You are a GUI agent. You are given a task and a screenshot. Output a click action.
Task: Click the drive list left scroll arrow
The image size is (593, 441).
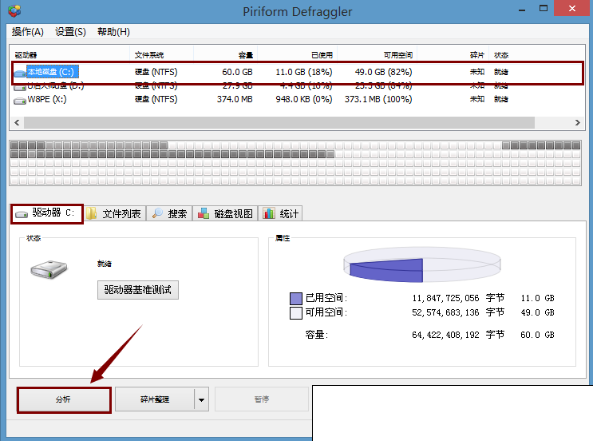(17, 123)
